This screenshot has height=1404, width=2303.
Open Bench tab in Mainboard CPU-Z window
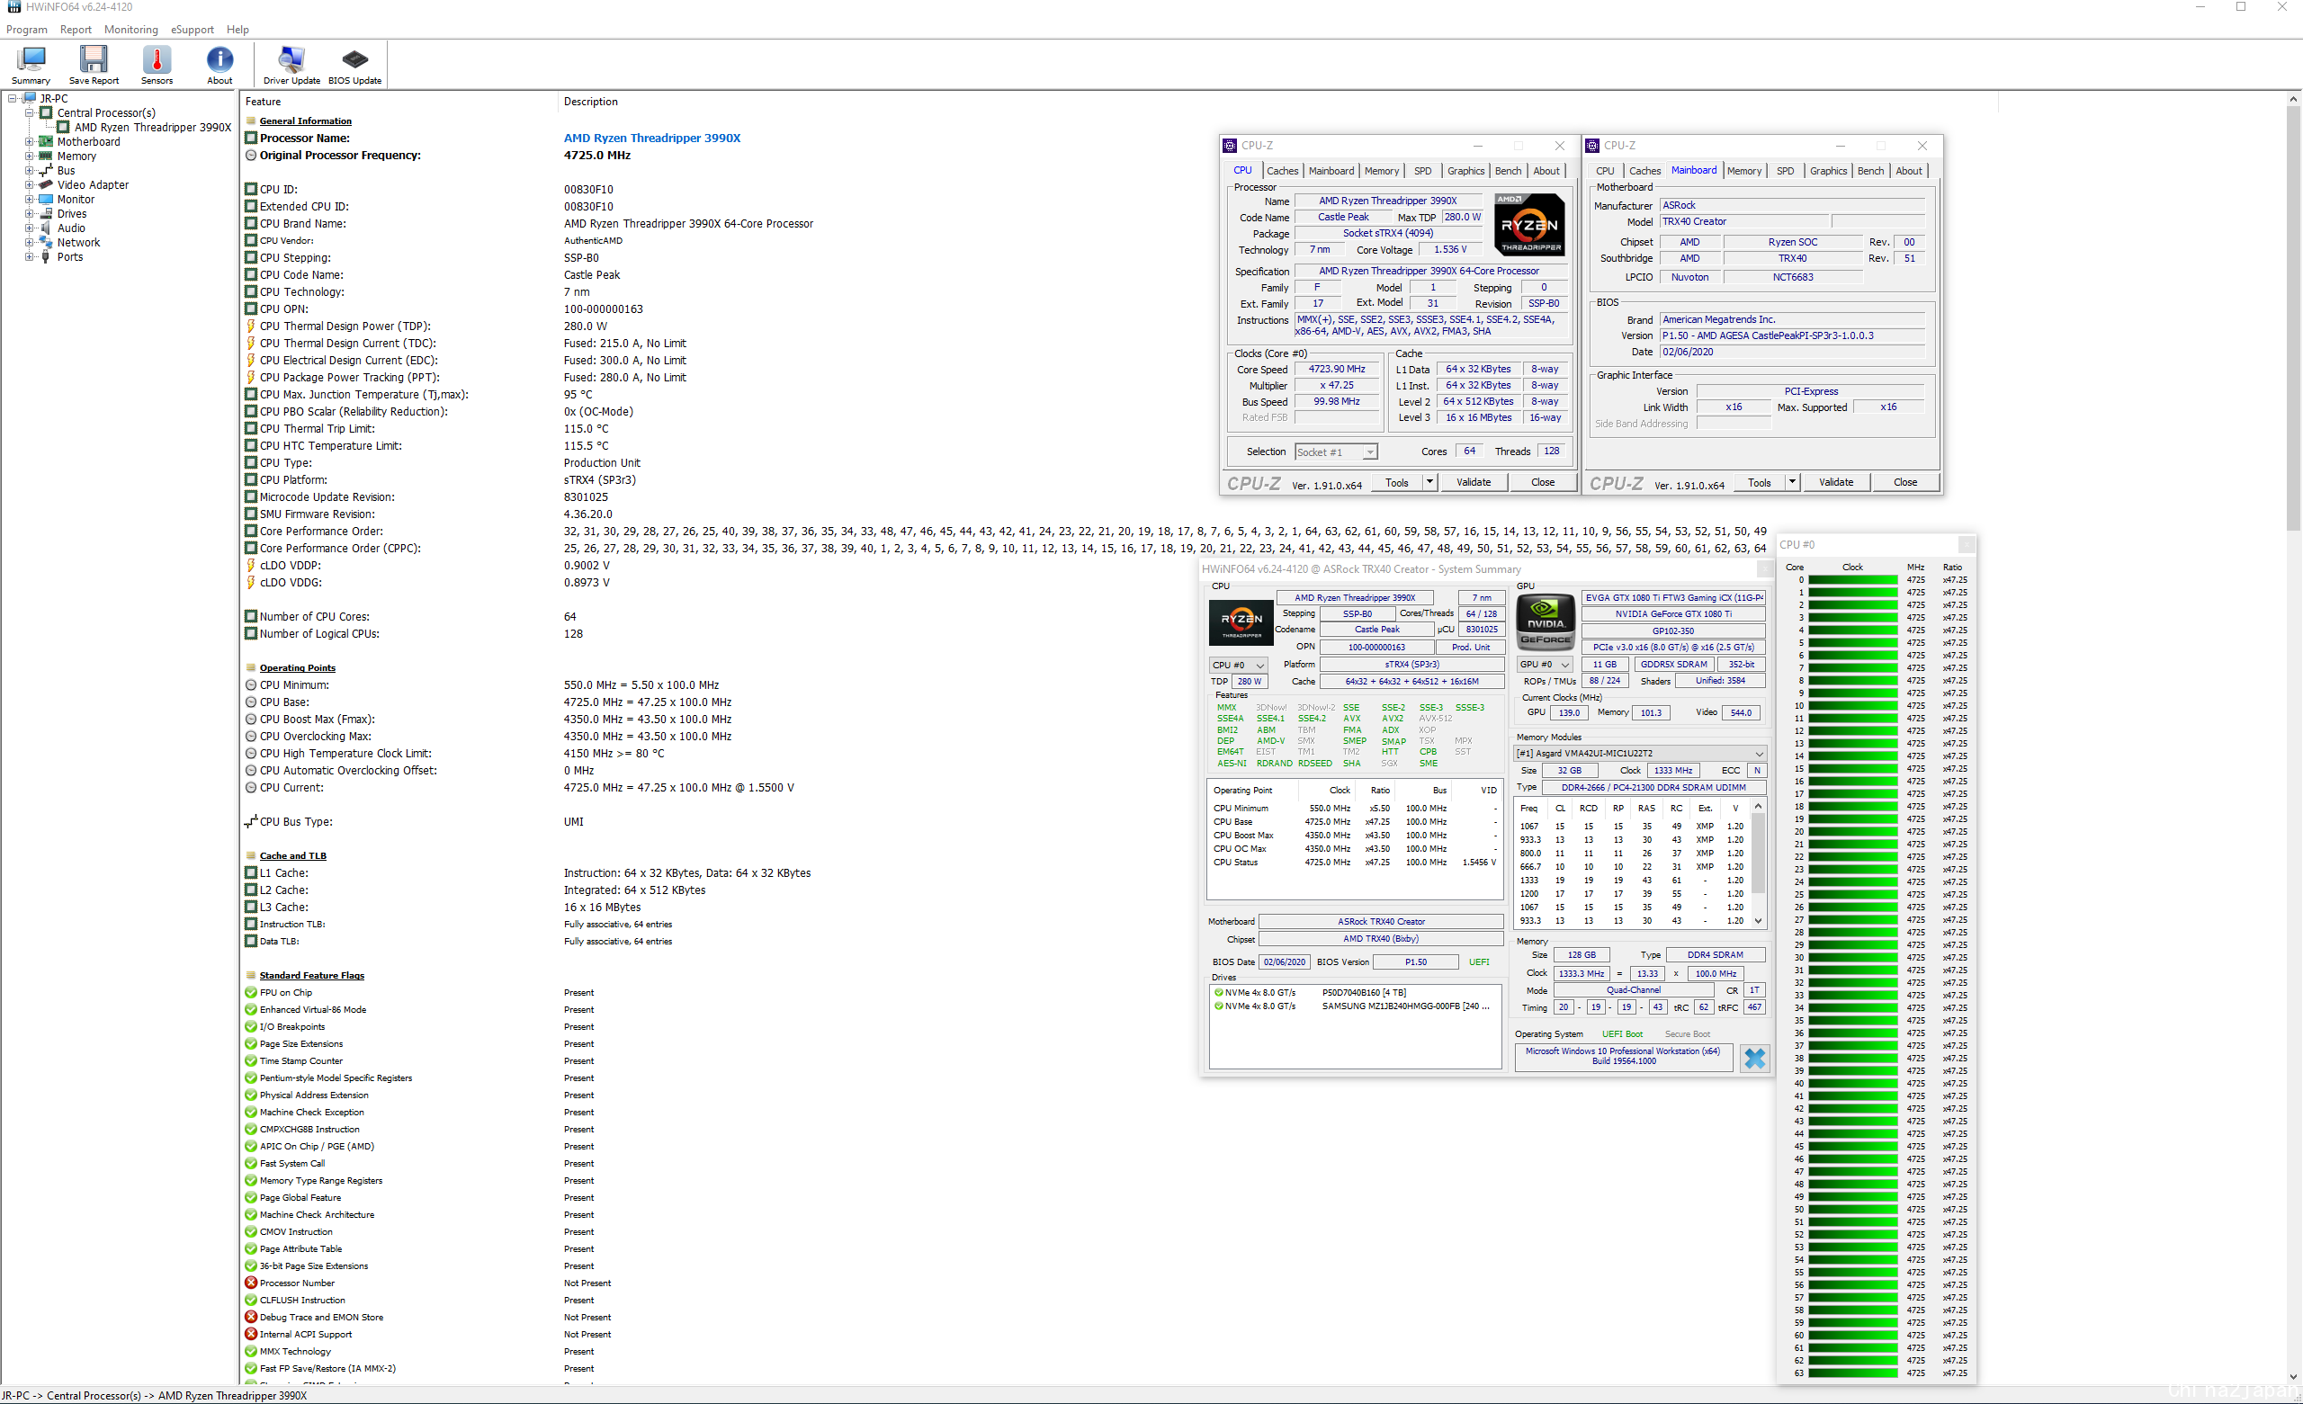(1870, 171)
